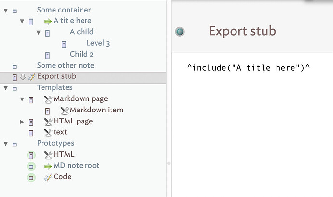Click the prototype icon beside MD note root
The image size is (333, 197).
click(x=31, y=167)
